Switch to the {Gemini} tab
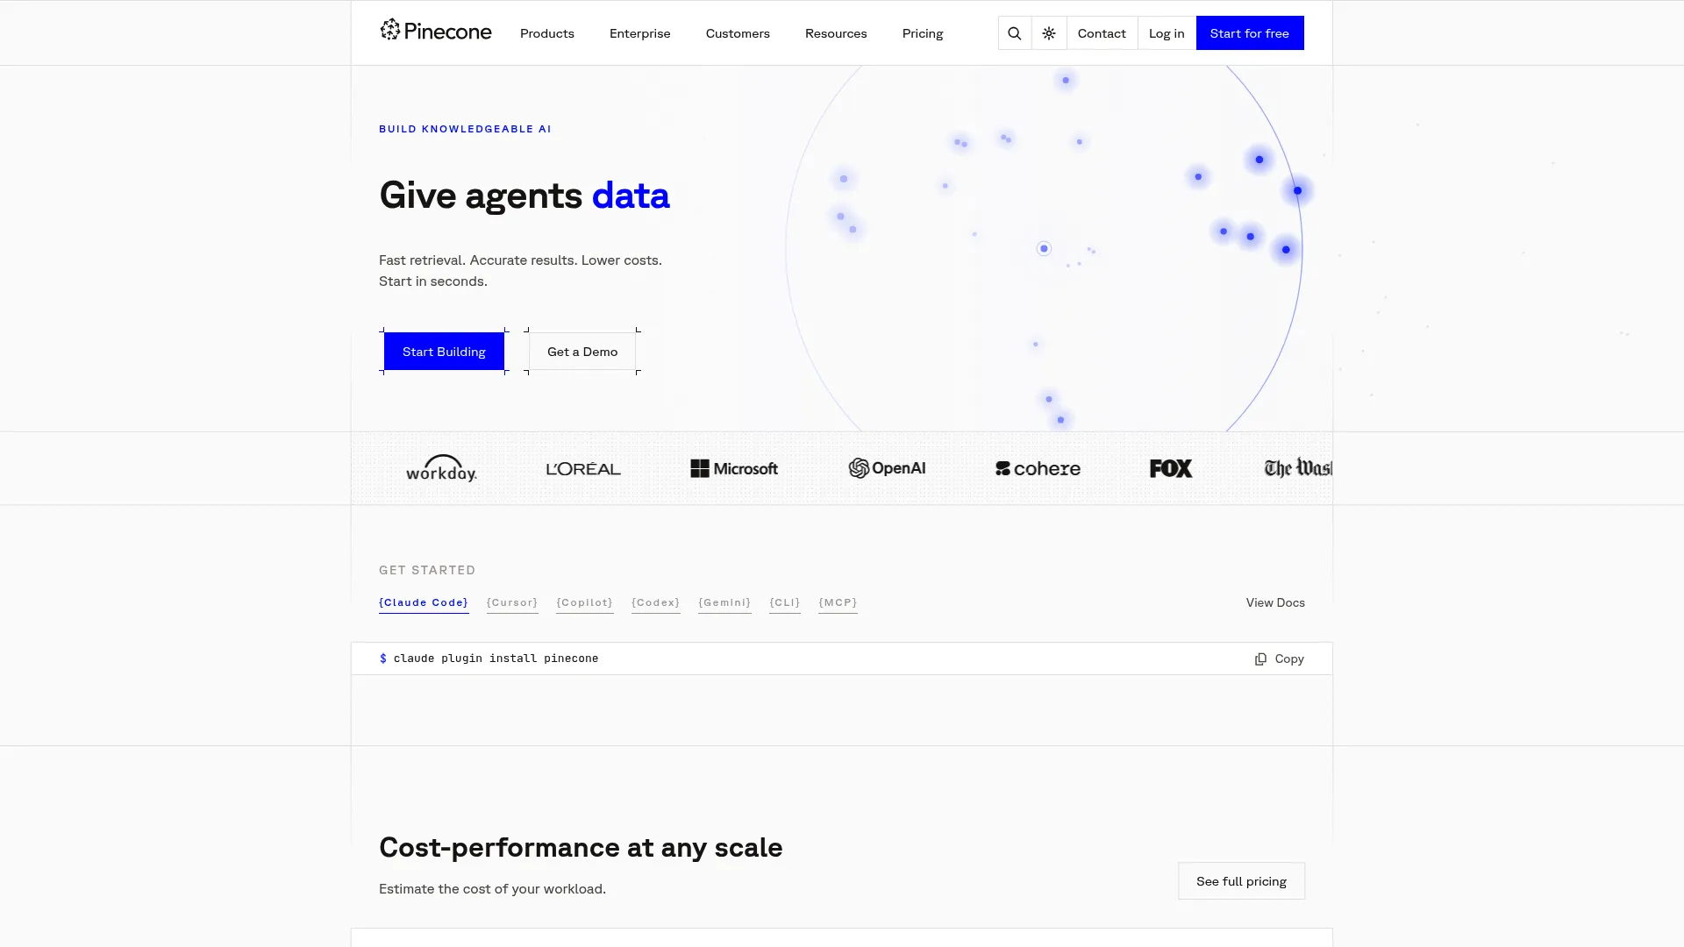The height and width of the screenshot is (947, 1684). (724, 603)
